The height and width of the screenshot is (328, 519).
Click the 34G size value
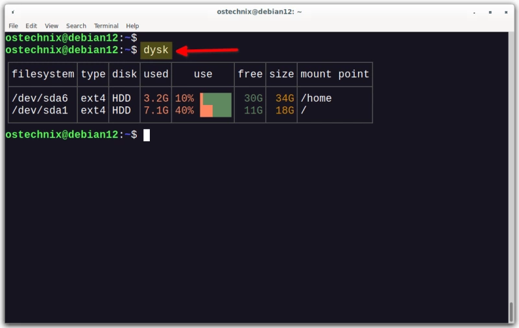tap(285, 98)
